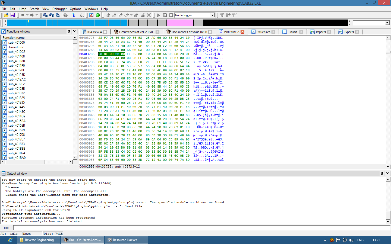Jump back with the left arrow icon
Image resolution: width=391 pixels, height=244 pixels.
point(23,15)
